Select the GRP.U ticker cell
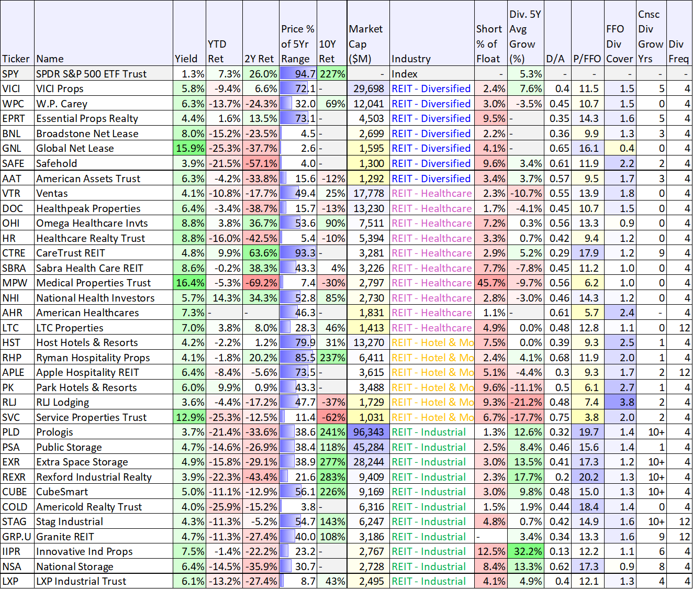This screenshot has width=693, height=589. 17,537
